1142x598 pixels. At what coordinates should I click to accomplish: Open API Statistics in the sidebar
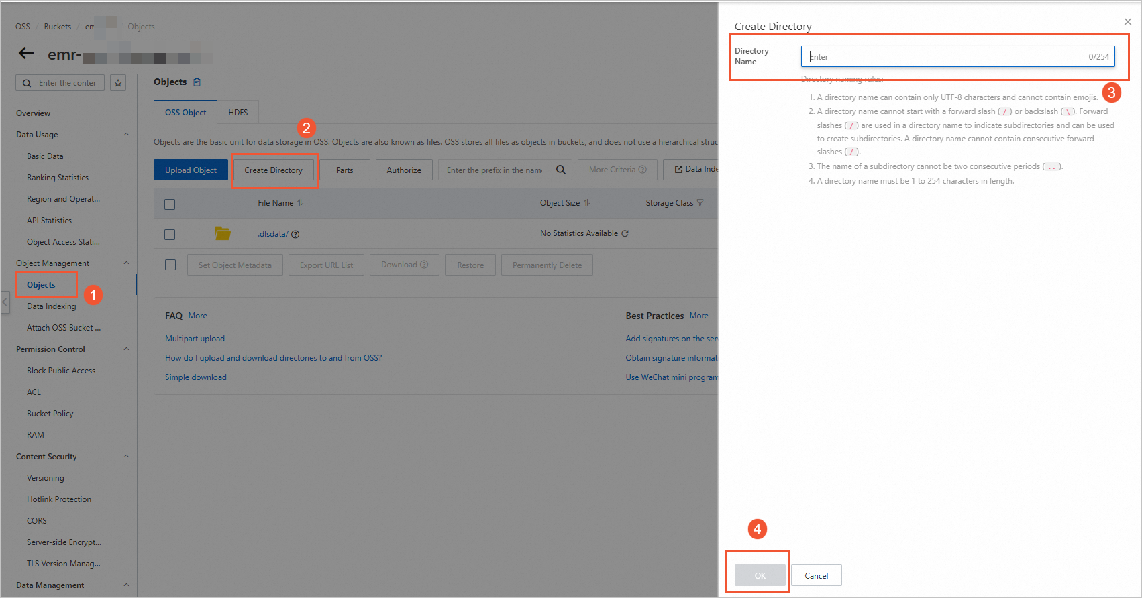[49, 221]
